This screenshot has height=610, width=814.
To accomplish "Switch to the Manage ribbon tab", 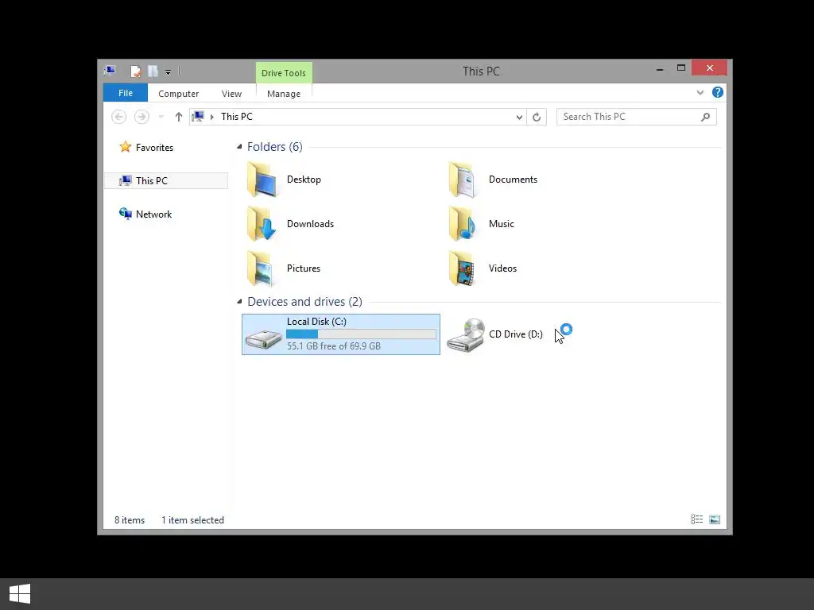I will tap(284, 94).
